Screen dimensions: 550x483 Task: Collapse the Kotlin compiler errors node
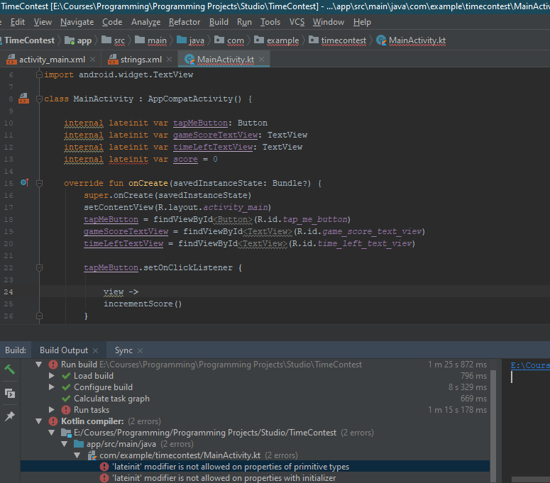pos(40,421)
